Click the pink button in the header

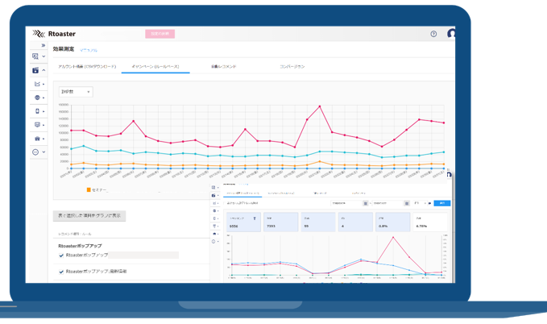point(160,34)
